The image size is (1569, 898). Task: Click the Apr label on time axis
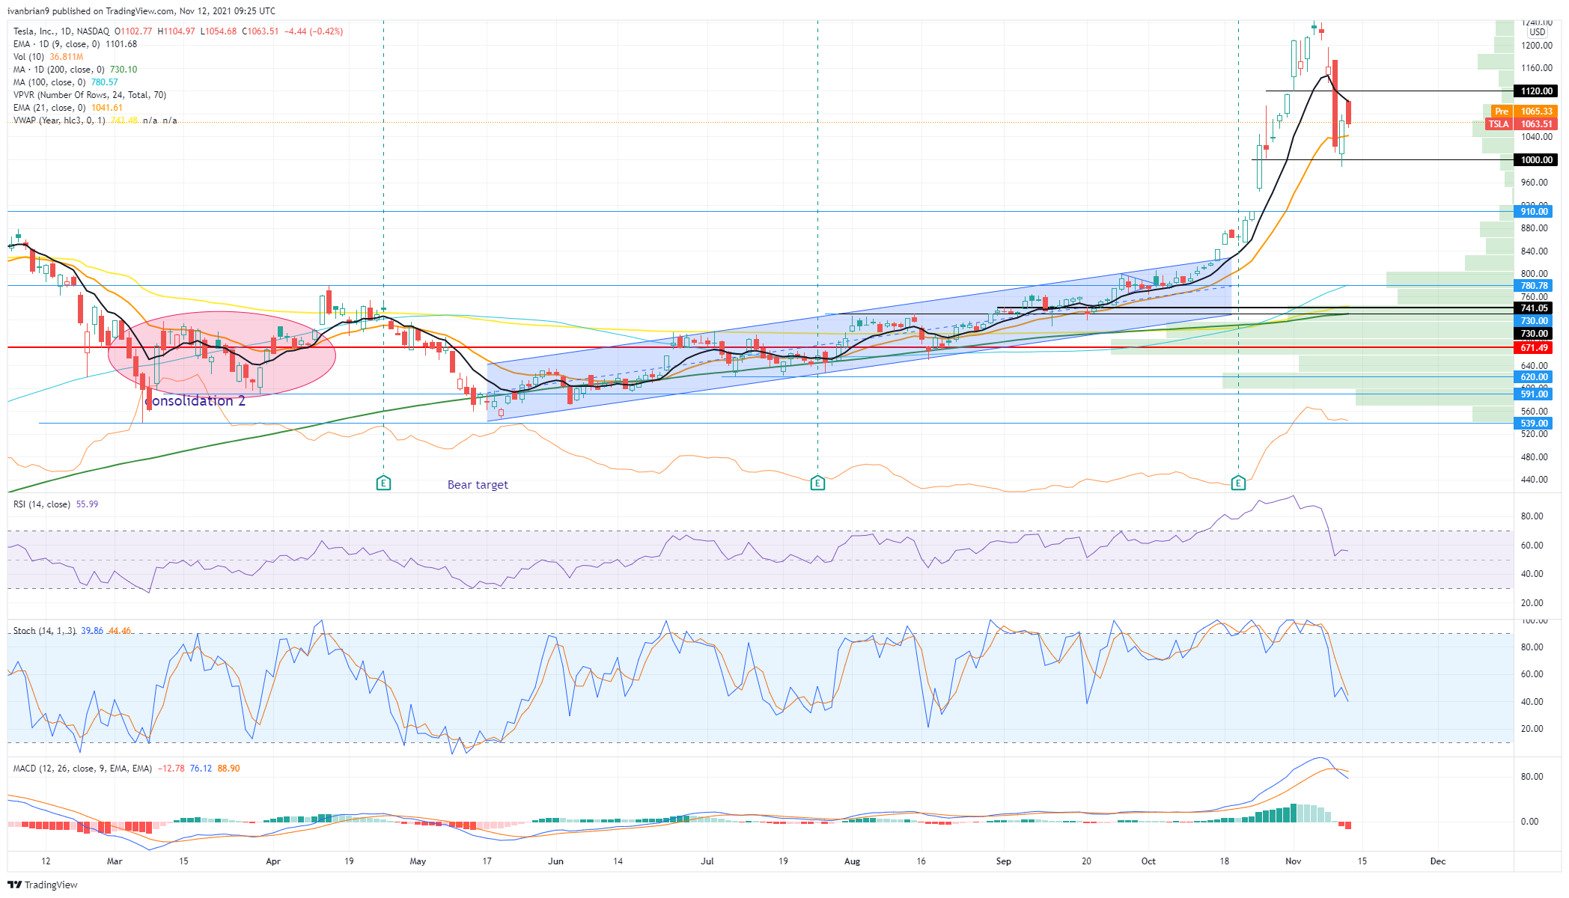pos(273,861)
